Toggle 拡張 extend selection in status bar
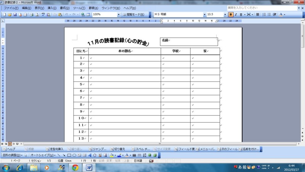Image resolution: width=305 pixels, height=172 pixels. [118, 161]
